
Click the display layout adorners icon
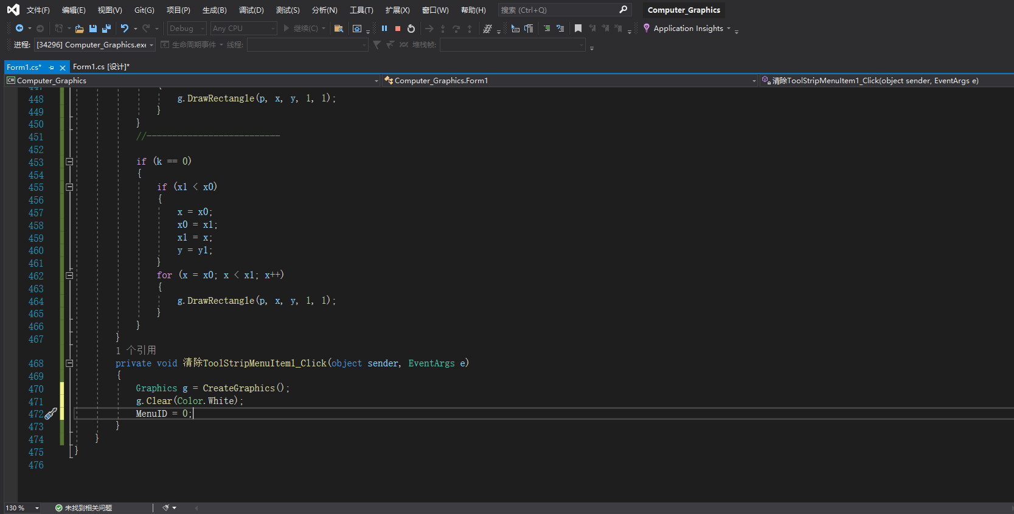tap(529, 29)
